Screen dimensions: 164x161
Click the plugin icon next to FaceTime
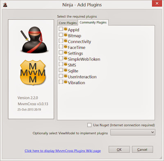tap(66, 47)
